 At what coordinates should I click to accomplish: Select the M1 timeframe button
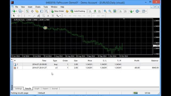pyautogui.click(x=65, y=16)
